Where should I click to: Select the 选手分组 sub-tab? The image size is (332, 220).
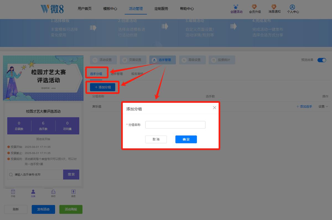pyautogui.click(x=96, y=74)
